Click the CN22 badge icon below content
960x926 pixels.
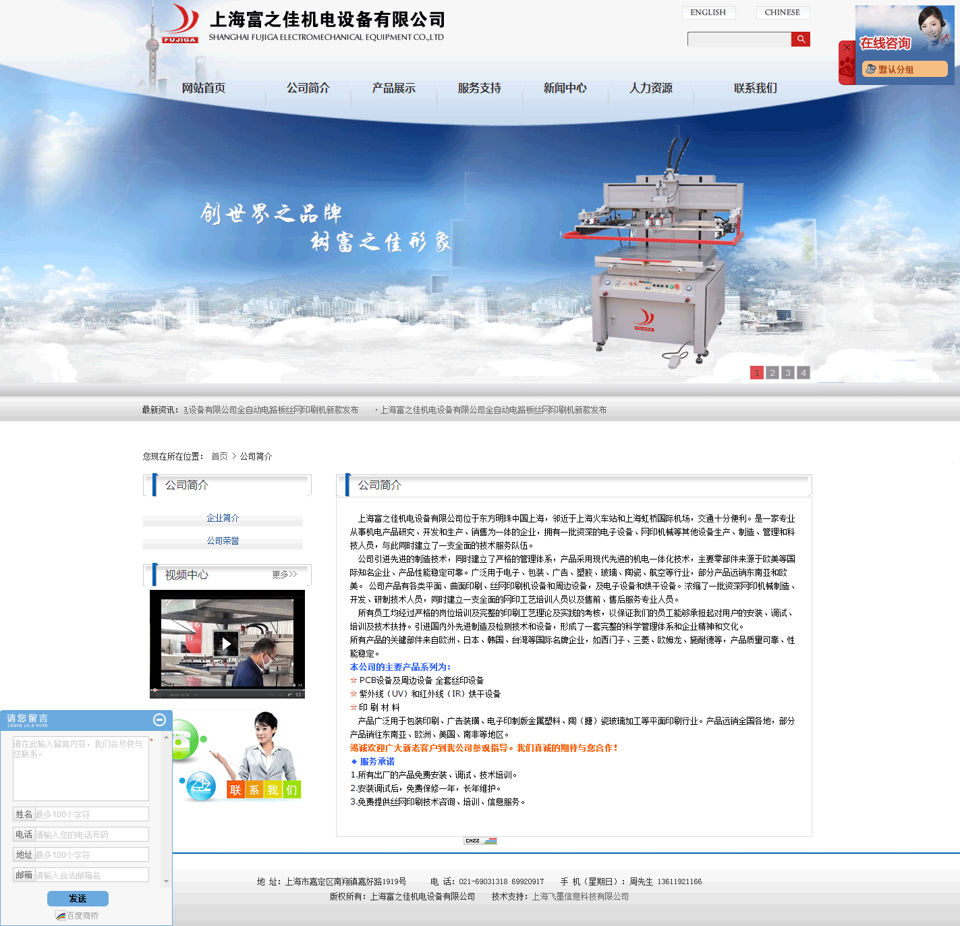point(480,841)
